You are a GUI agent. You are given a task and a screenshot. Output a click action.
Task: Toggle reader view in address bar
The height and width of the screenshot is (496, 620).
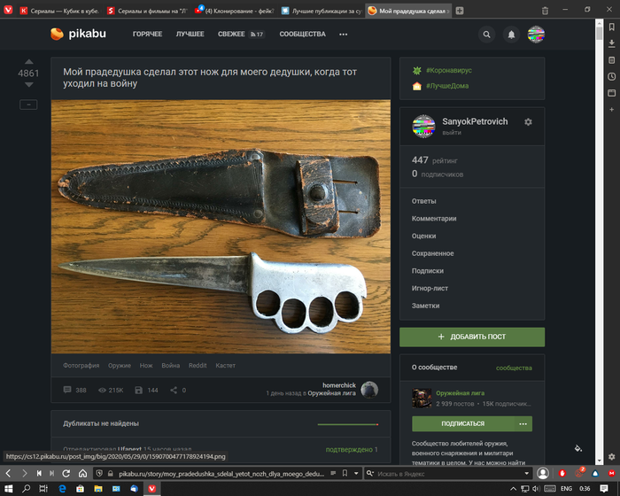tap(333, 473)
